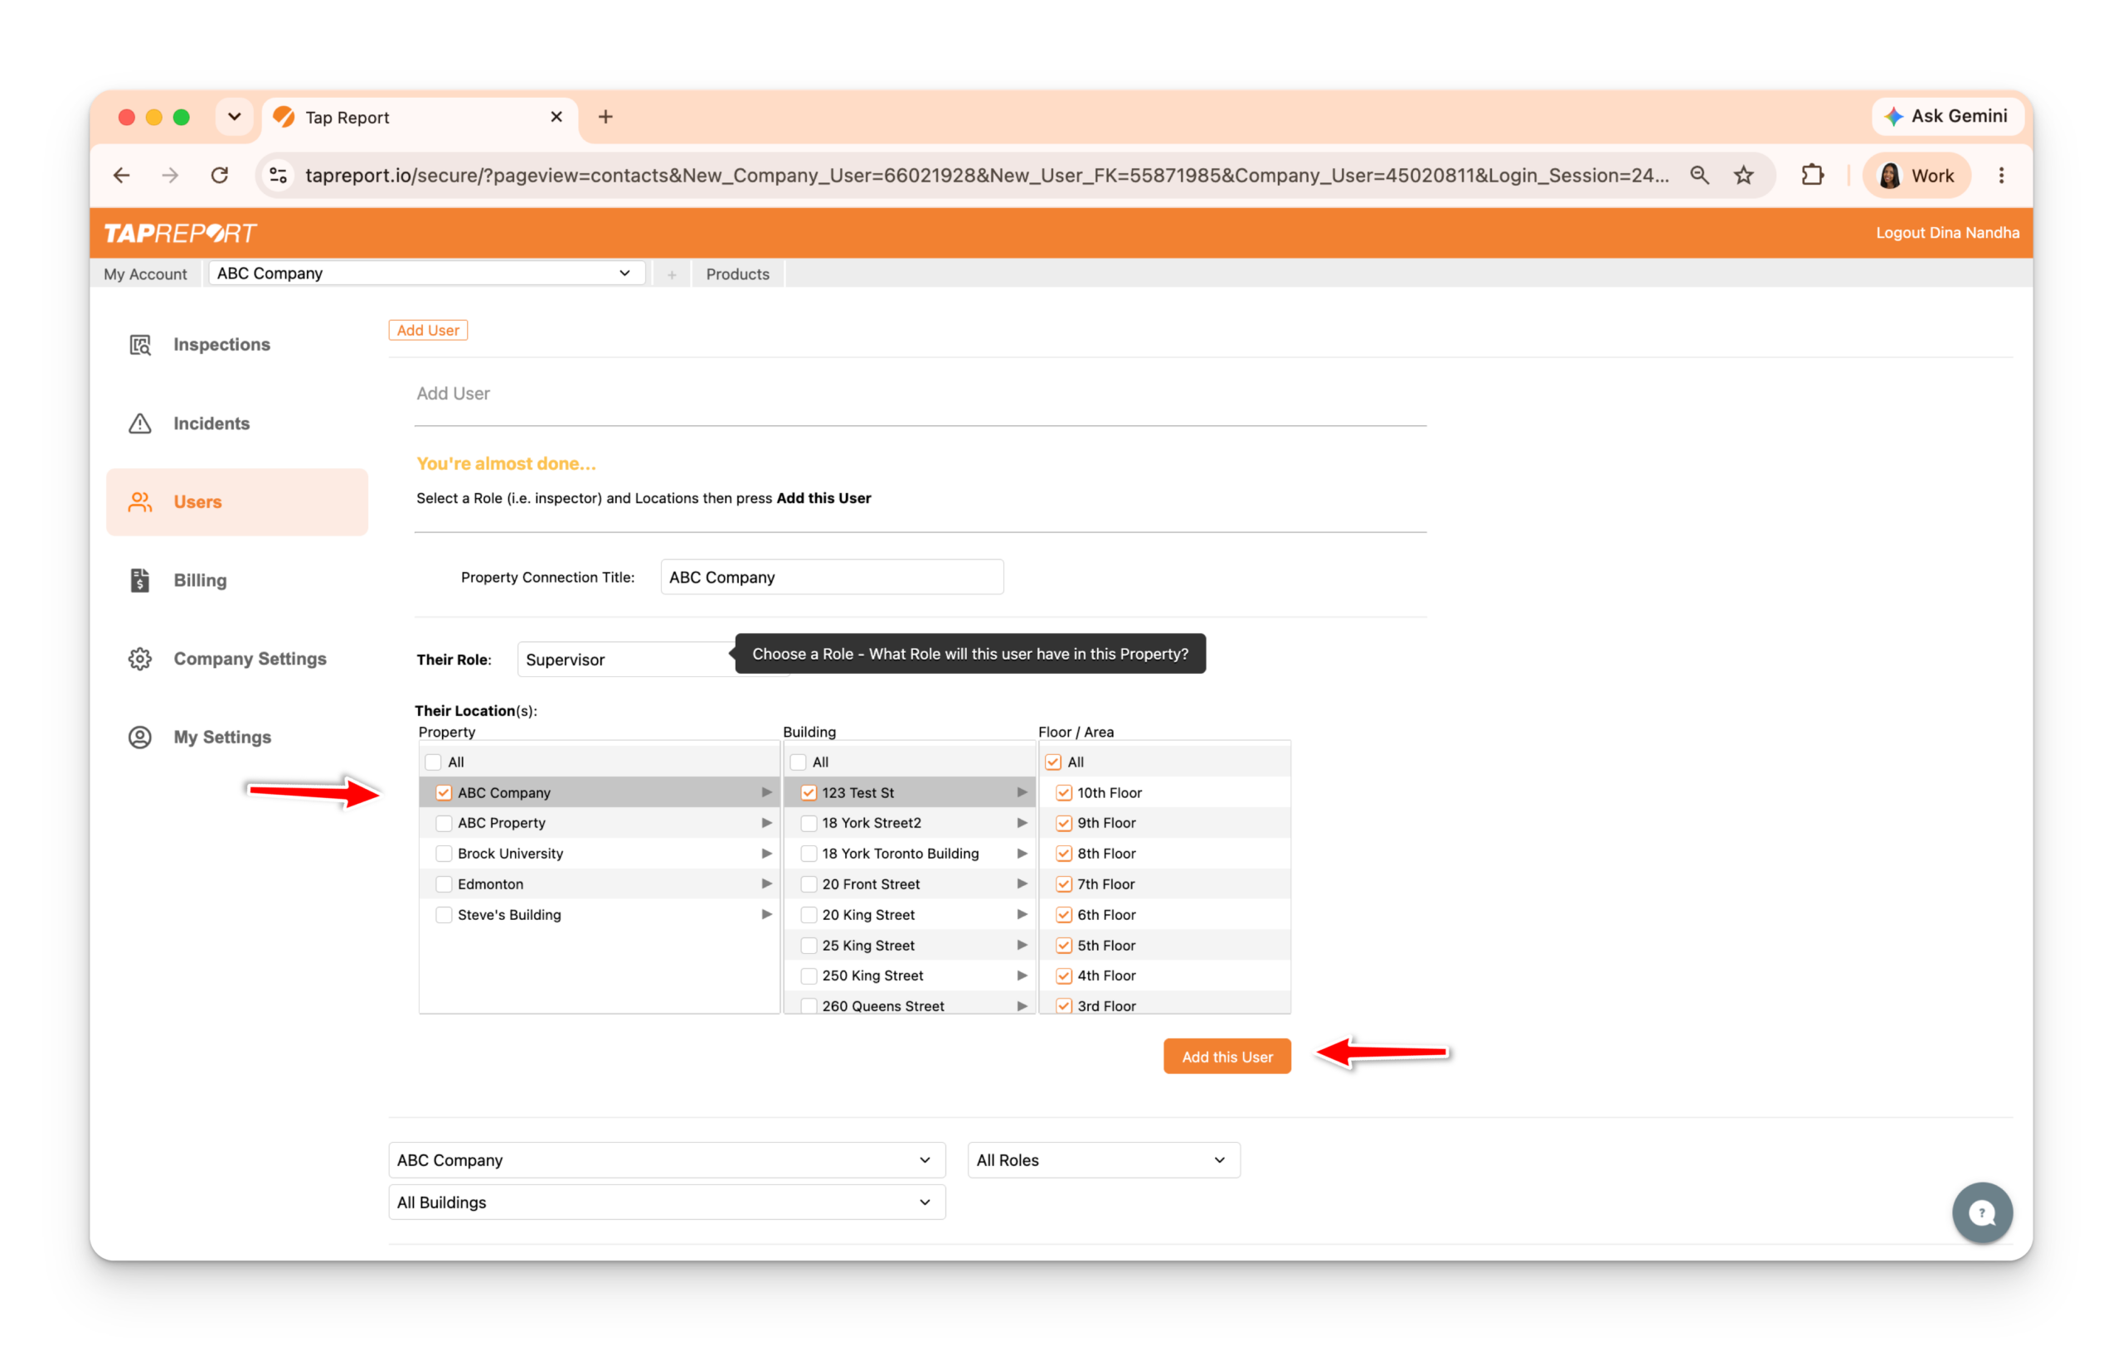Viewport: 2123px width, 1350px height.
Task: Open the tab search dropdown arrow
Action: [x=235, y=117]
